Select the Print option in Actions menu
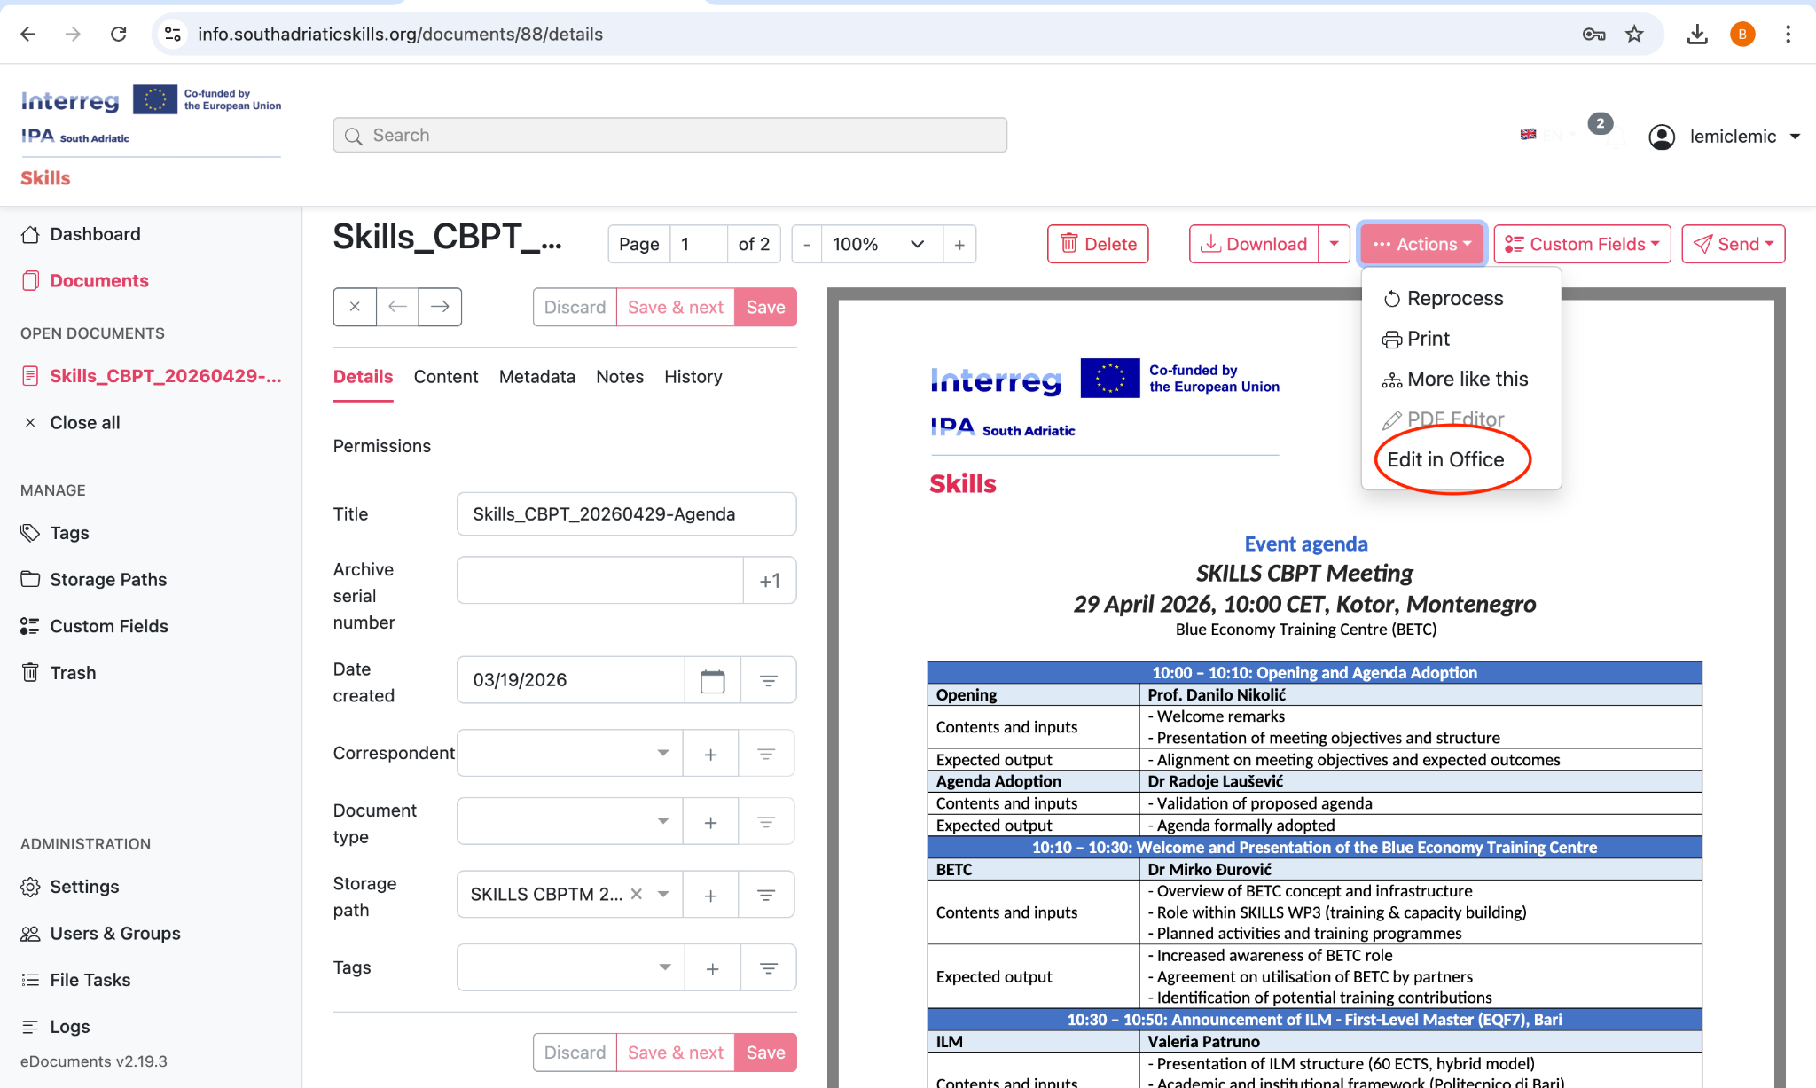Screen dimensions: 1816x1088 coord(1428,338)
